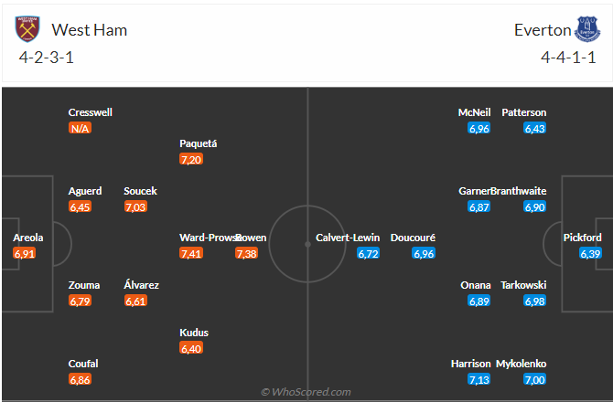Open the Everton team name link

[x=543, y=30]
